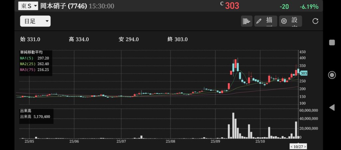Refresh the chart with reload icon

pos(315,21)
